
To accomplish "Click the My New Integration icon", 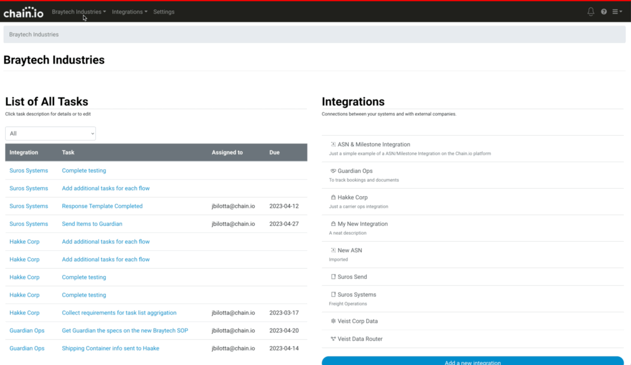I will (x=333, y=224).
